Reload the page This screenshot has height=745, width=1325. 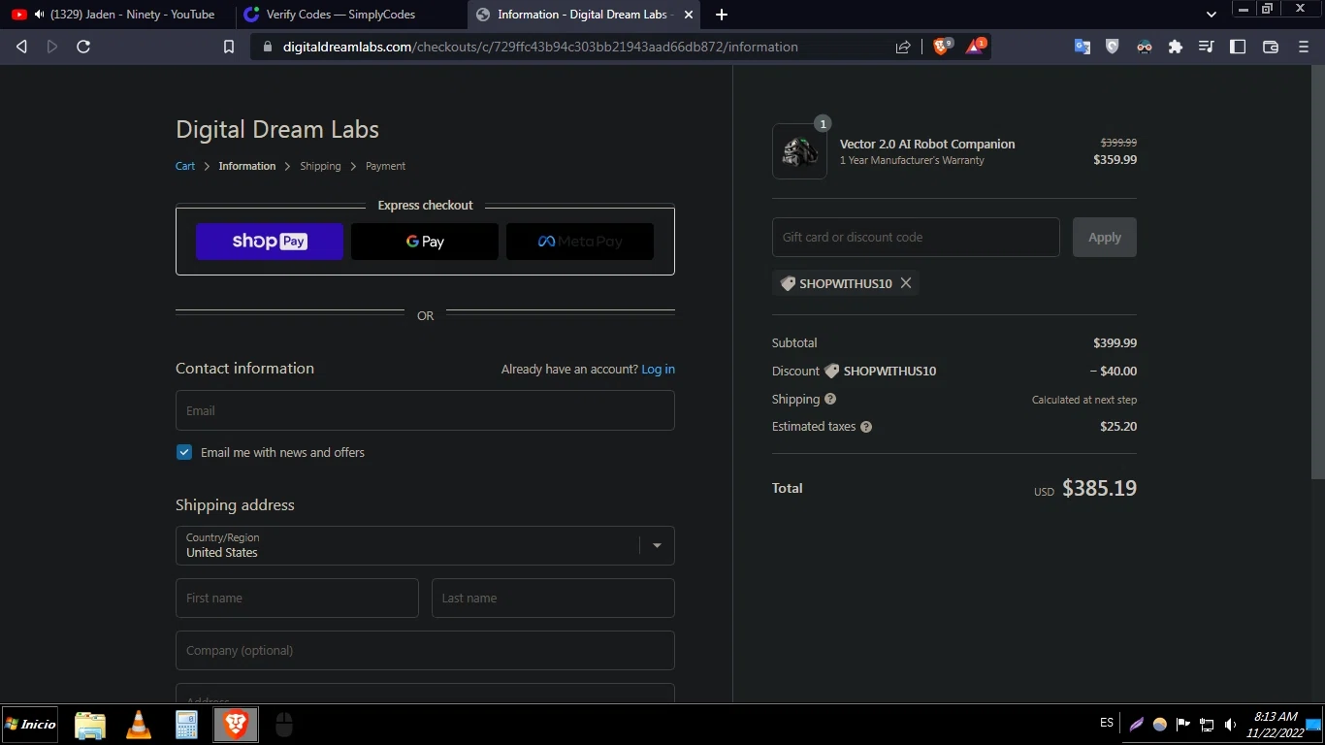click(83, 47)
